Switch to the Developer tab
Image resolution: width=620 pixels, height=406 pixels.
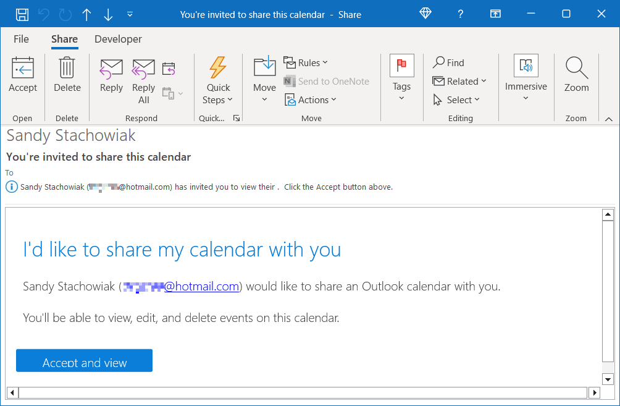[118, 39]
